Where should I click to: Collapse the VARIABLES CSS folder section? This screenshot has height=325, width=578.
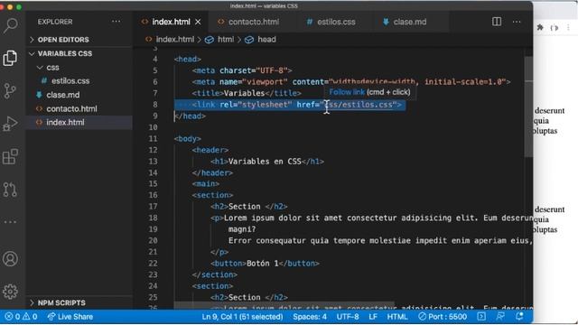pyautogui.click(x=64, y=53)
